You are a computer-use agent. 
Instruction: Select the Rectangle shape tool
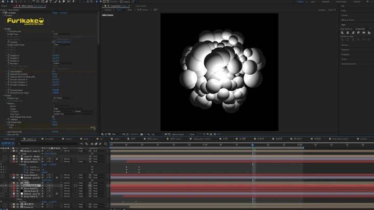pos(43,2)
